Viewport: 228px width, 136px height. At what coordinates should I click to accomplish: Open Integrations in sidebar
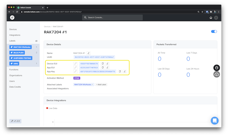pyautogui.click(x=15, y=35)
